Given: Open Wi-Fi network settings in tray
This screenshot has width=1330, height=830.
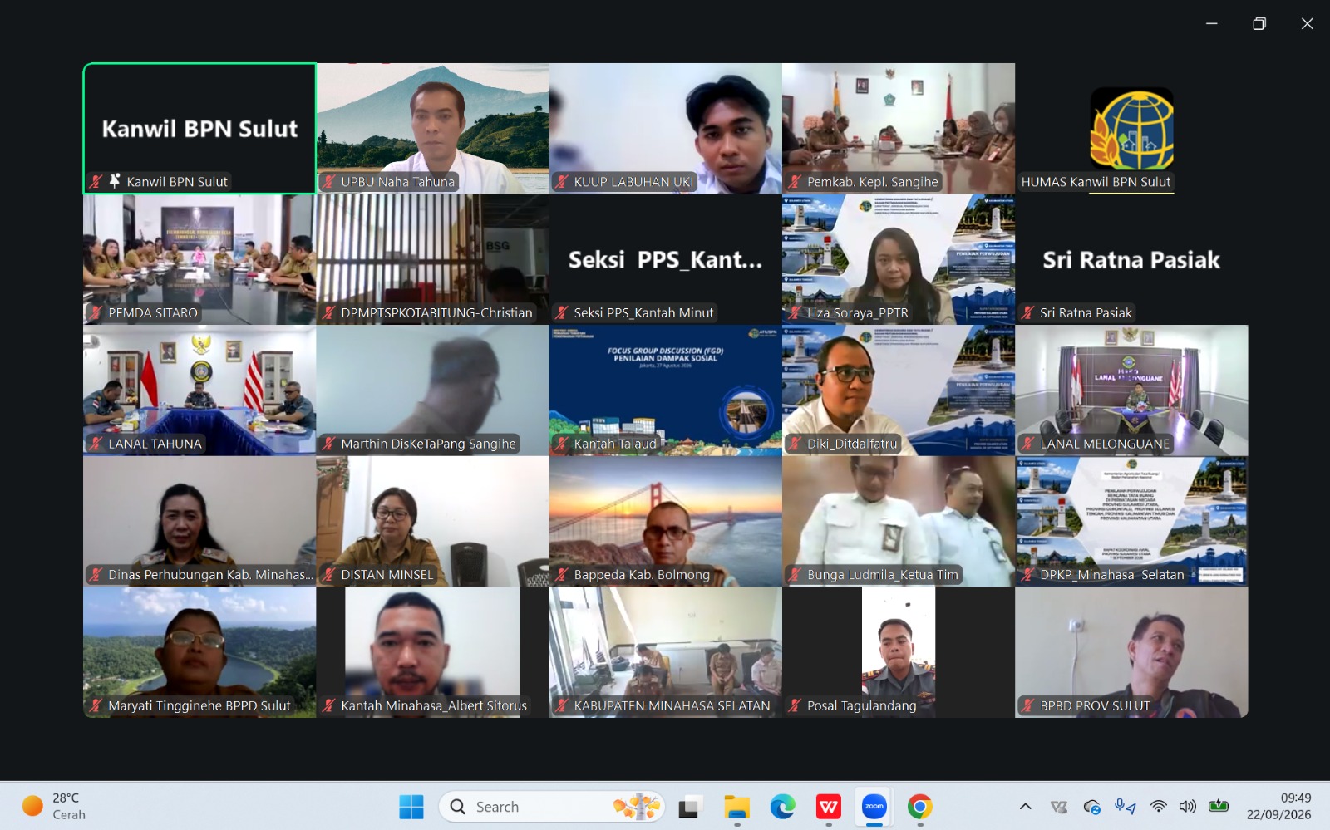Looking at the screenshot, I should click(x=1159, y=807).
